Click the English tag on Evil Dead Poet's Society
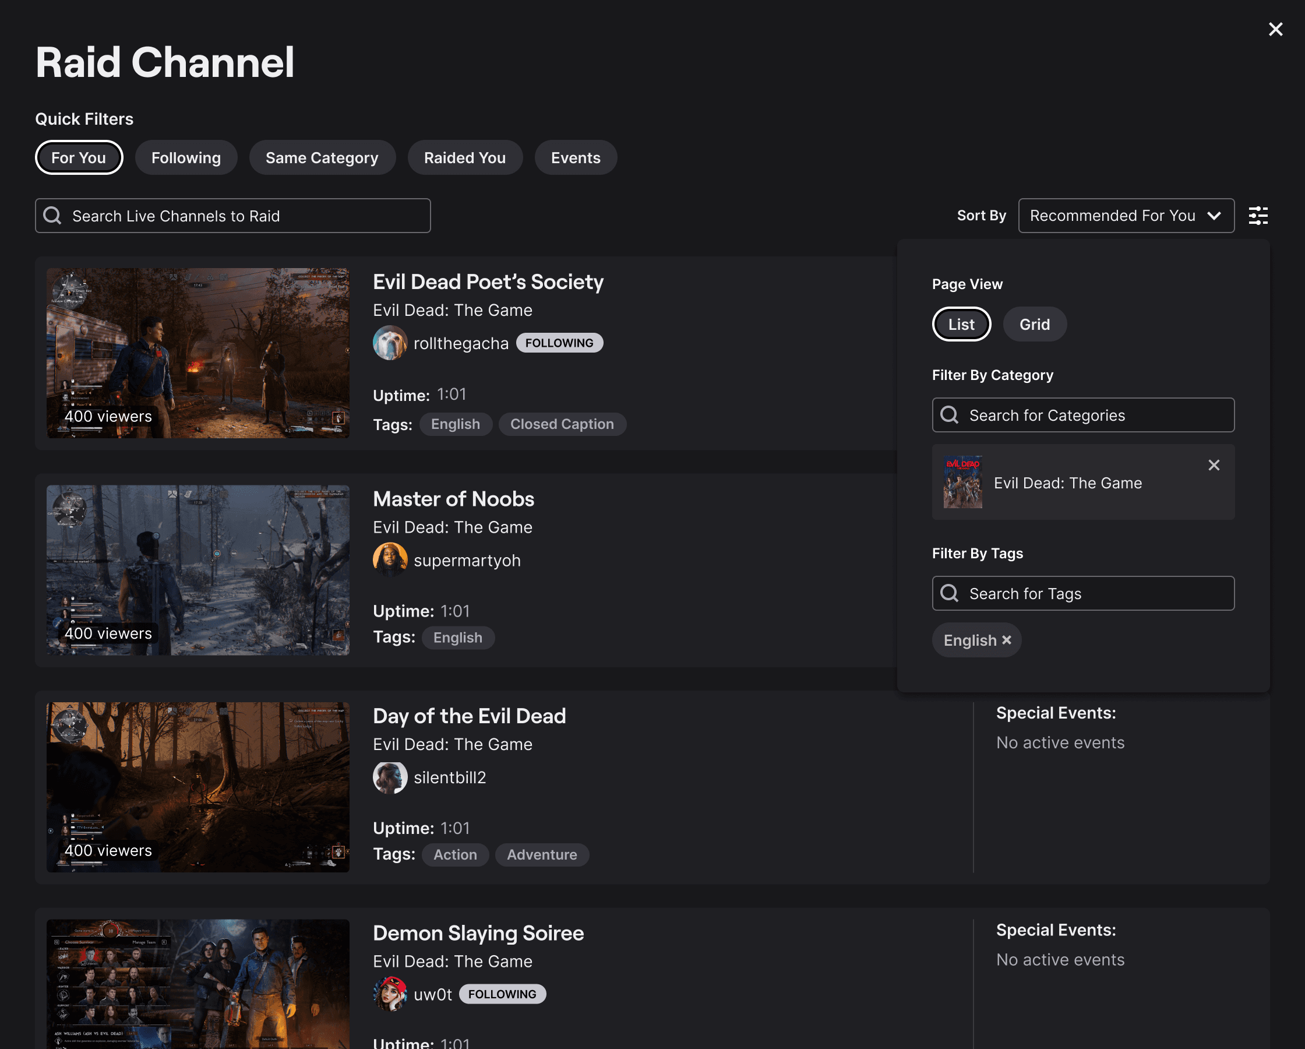 (x=456, y=424)
